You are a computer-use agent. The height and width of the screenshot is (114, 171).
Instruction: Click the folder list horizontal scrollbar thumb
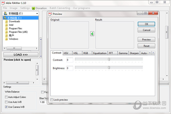click(x=14, y=48)
